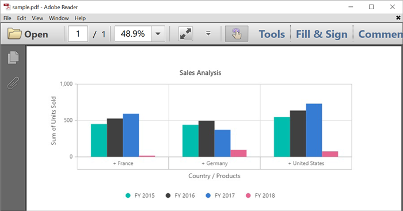The width and height of the screenshot is (403, 211).
Task: Click Germany's pink FY 2018 bar
Action: point(238,154)
